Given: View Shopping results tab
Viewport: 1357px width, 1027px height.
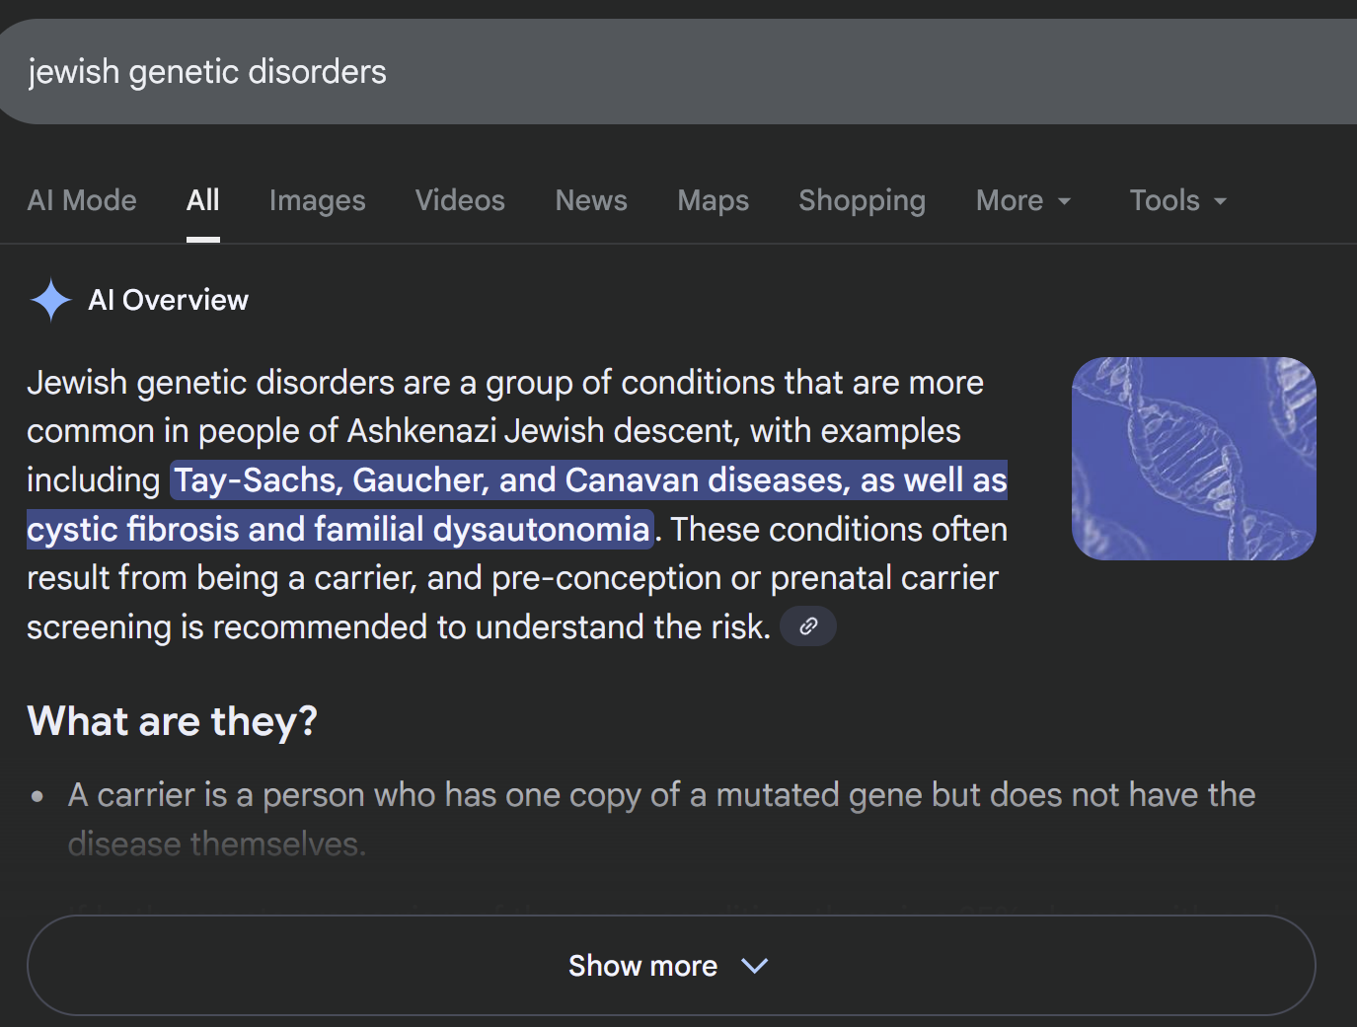Looking at the screenshot, I should click(862, 200).
